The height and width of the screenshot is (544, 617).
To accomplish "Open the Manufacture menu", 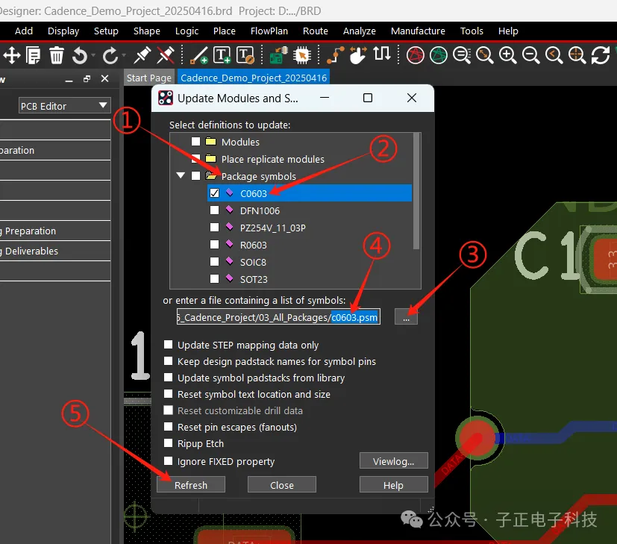I will (x=418, y=31).
